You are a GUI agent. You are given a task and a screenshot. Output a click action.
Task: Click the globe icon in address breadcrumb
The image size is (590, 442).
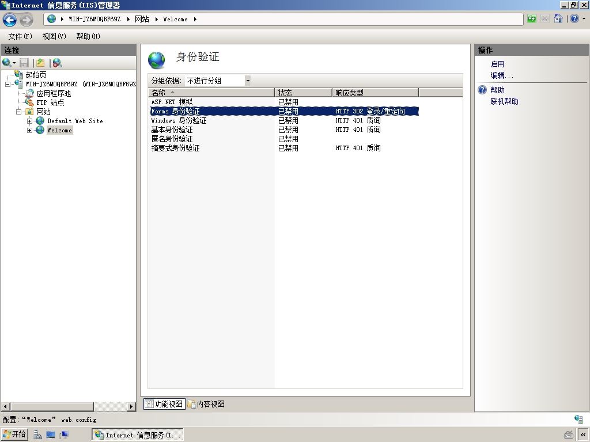pyautogui.click(x=52, y=19)
